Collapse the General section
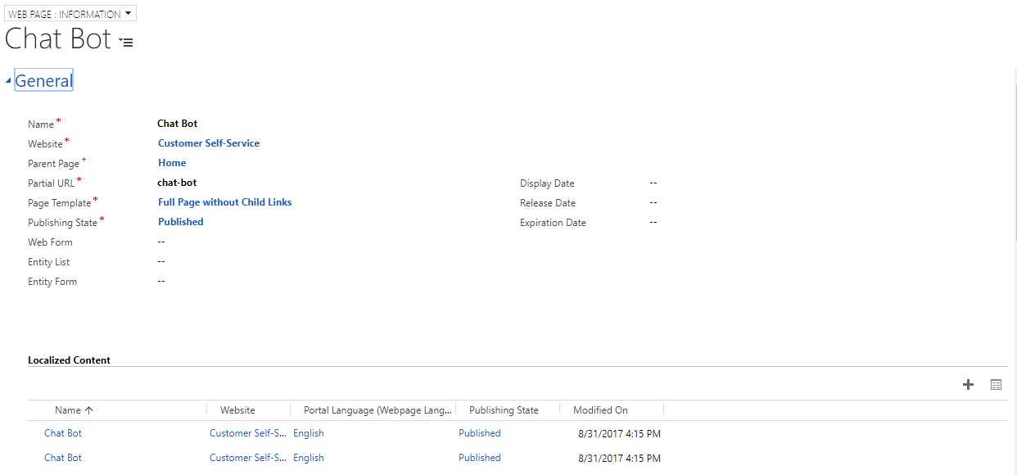1017x475 pixels. (8, 81)
